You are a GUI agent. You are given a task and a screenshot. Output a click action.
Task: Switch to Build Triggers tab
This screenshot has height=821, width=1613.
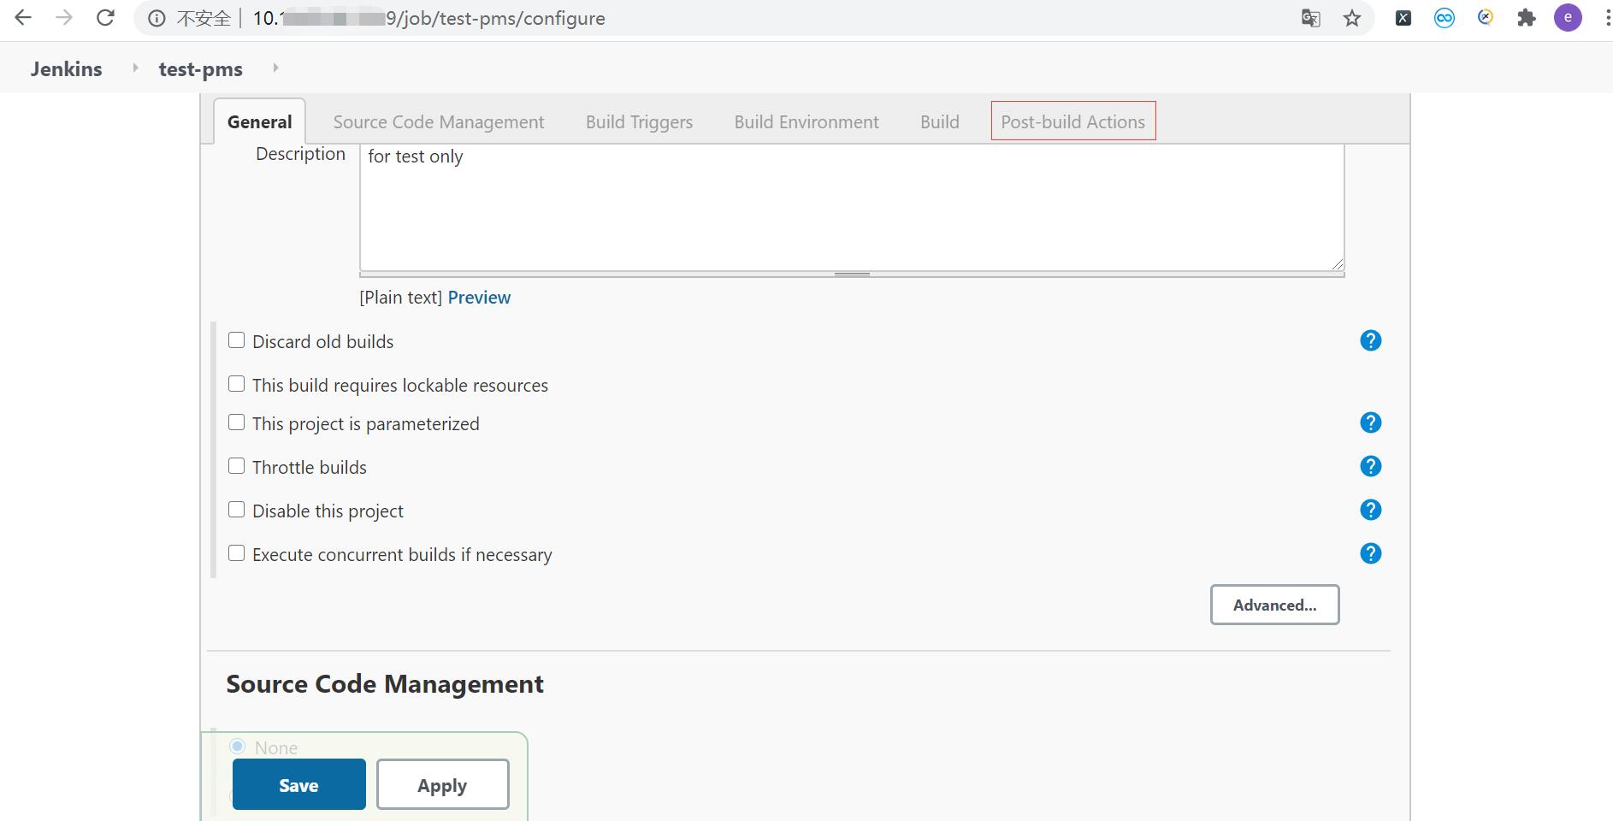pos(639,121)
